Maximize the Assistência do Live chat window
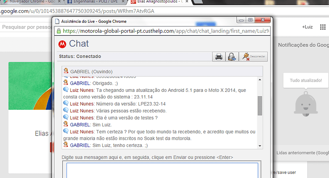Image resolution: width=329 pixels, height=178 pixels. tap(250, 20)
